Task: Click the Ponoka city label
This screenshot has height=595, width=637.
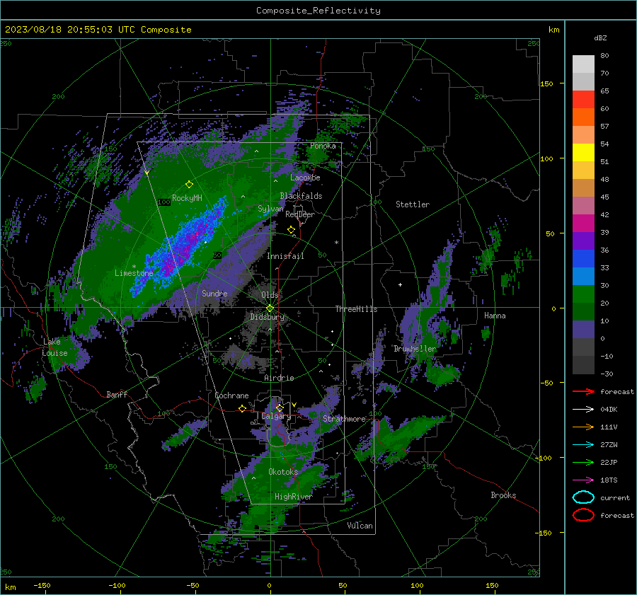Action: (323, 146)
